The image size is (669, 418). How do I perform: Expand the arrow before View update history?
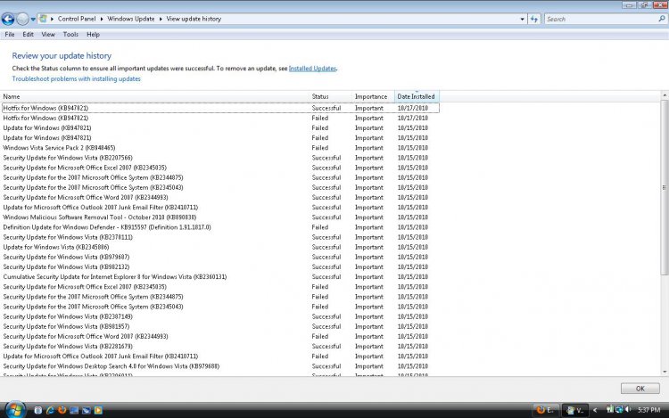[161, 19]
